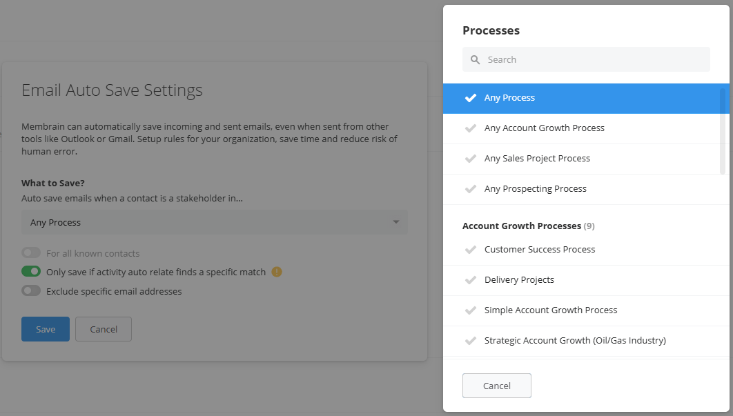Select "Any Prospecting Process" from the list
This screenshot has height=416, width=733.
click(x=536, y=188)
